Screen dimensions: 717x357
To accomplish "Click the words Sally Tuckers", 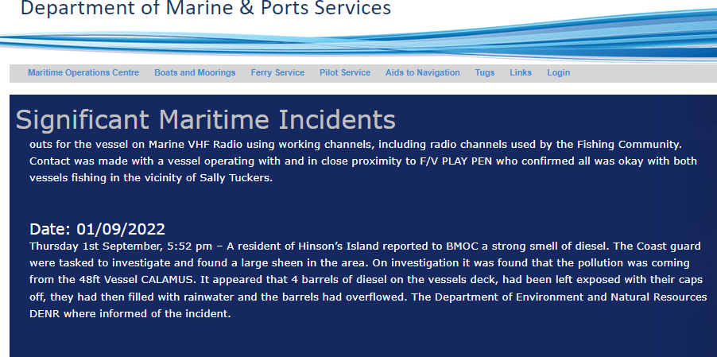I will point(236,177).
